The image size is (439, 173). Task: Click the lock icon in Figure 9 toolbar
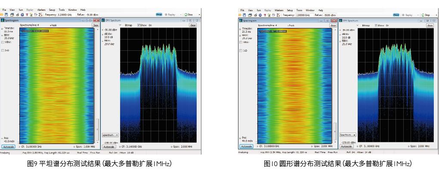click(18, 15)
